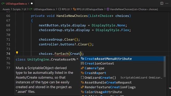Close the CreateAssetMenuAttribute documentation popup

[x=77, y=59]
